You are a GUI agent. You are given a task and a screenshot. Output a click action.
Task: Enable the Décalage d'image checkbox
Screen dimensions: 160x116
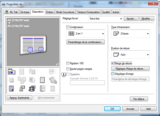pos(113,74)
